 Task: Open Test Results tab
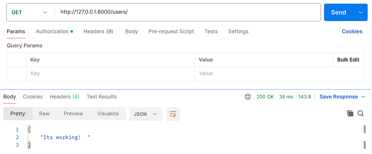click(x=102, y=96)
